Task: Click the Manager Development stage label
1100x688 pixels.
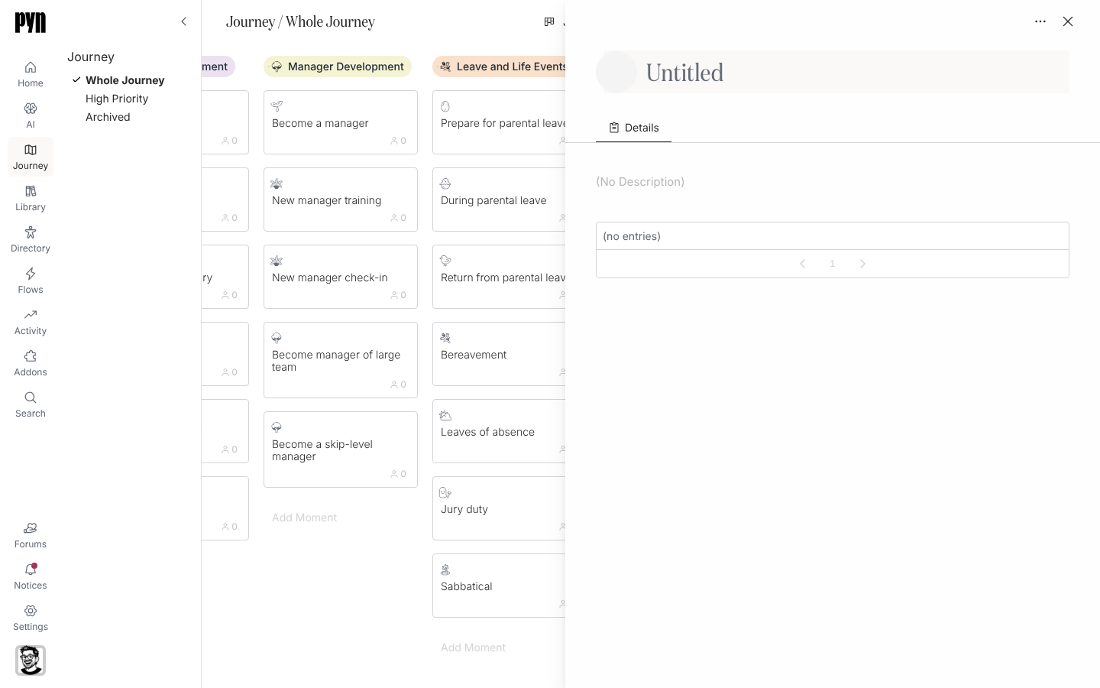Action: [x=338, y=67]
